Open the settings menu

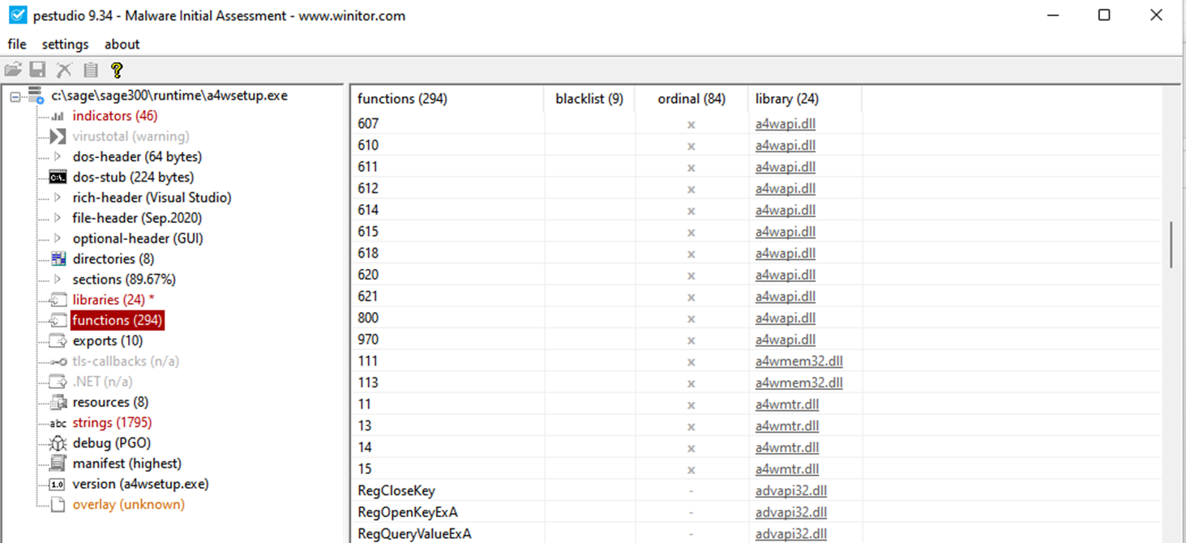point(65,45)
